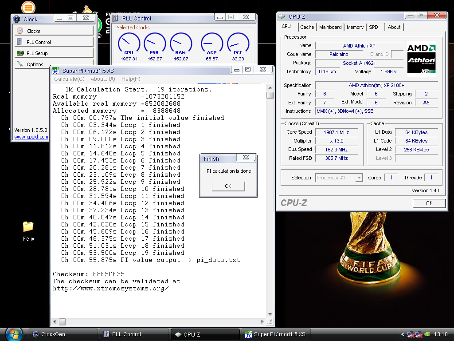Click the second network tray icon
Image resolution: width=454 pixels, height=341 pixels.
click(x=419, y=334)
